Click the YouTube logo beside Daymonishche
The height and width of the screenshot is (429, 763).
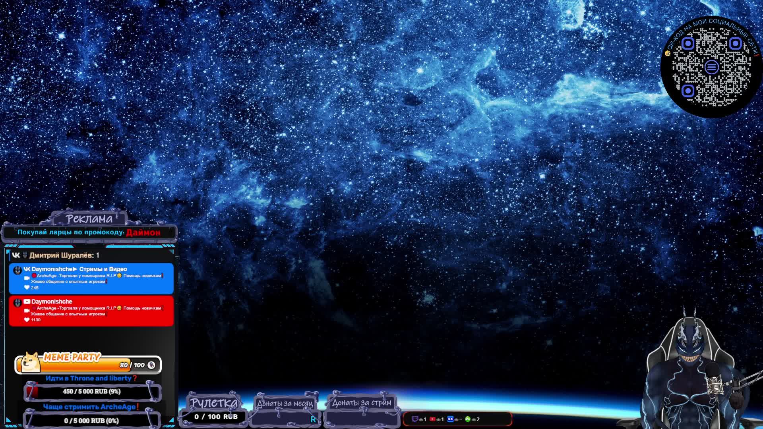[27, 301]
